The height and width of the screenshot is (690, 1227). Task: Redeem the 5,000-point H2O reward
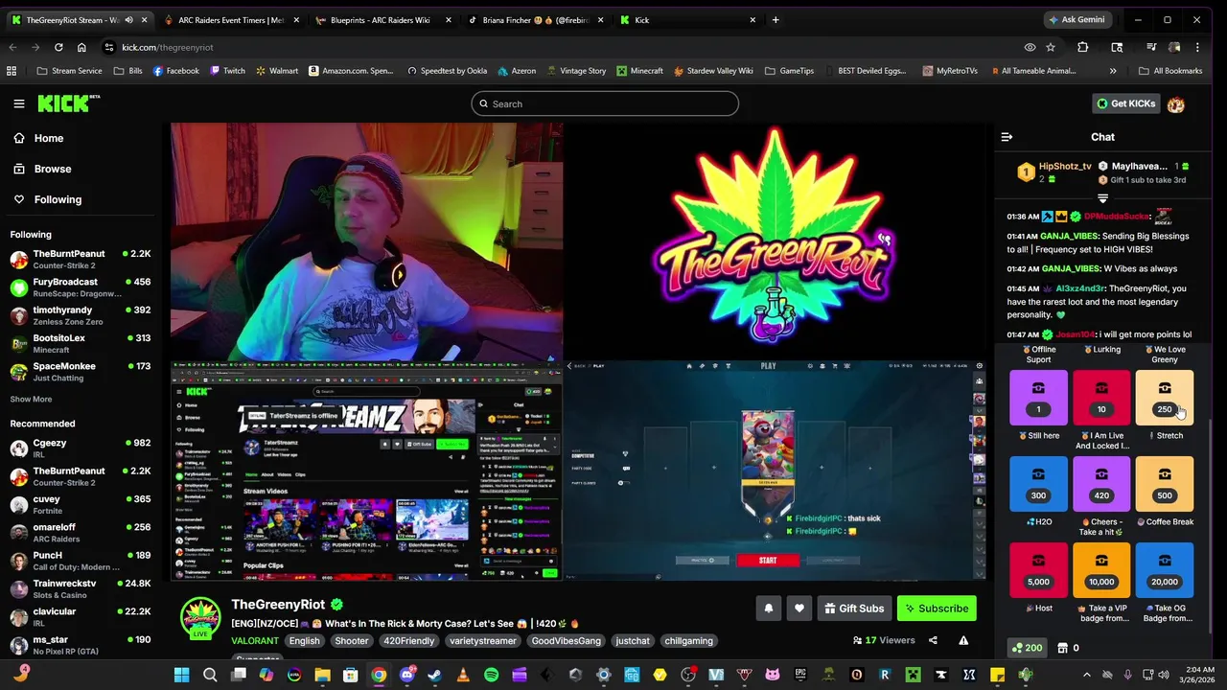coord(1038,569)
